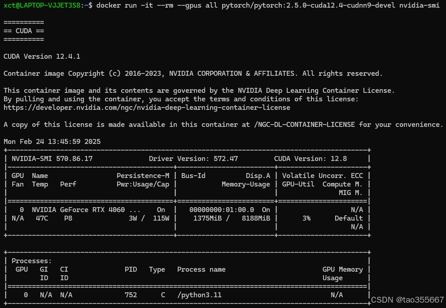Click the "CUDA Version 12.4.1" line

point(42,56)
